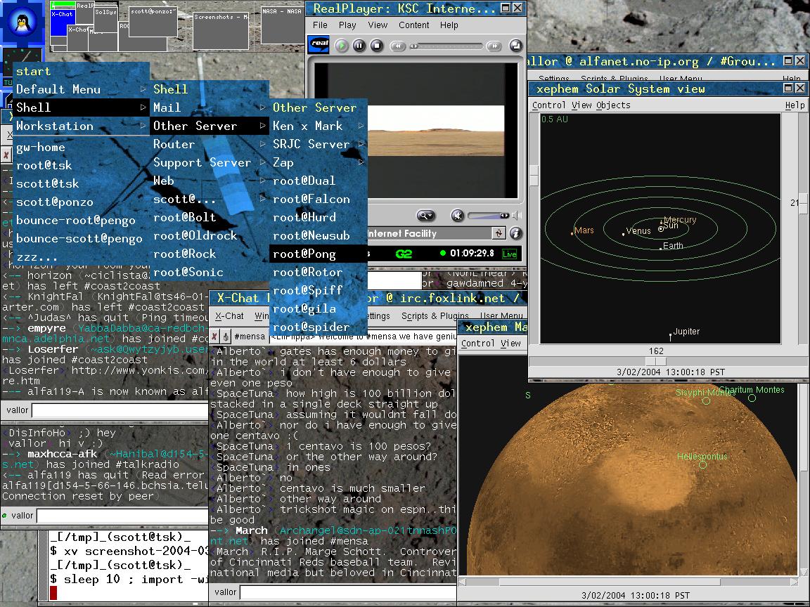Image resolution: width=810 pixels, height=607 pixels.
Task: Click the green Live indicator in RealPlayer
Action: [509, 254]
